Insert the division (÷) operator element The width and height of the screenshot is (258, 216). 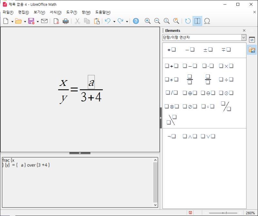(x=226, y=80)
